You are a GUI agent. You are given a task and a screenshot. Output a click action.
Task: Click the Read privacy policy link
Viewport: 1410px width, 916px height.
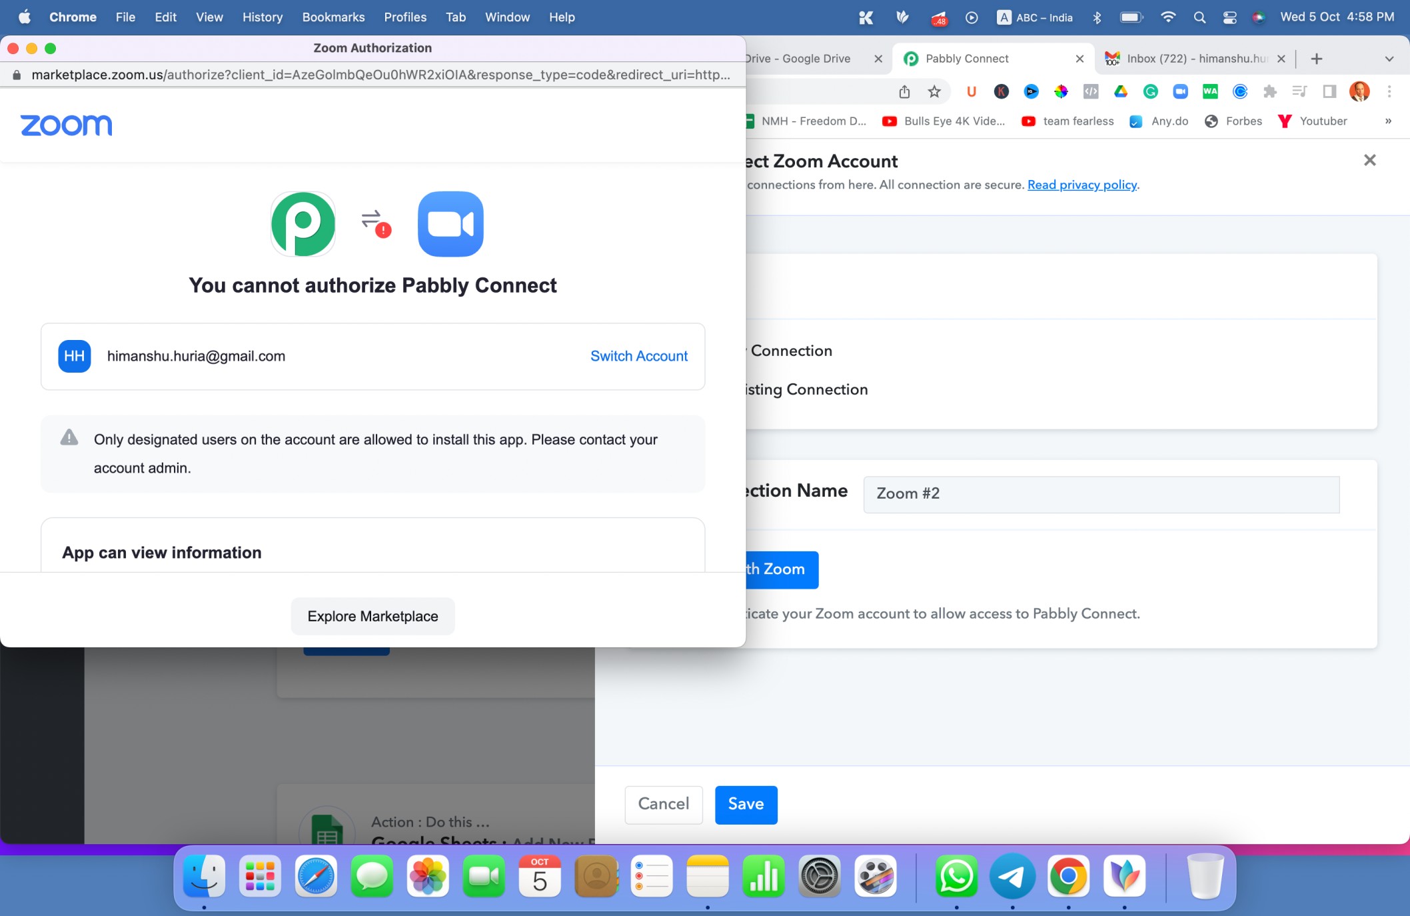[1082, 185]
